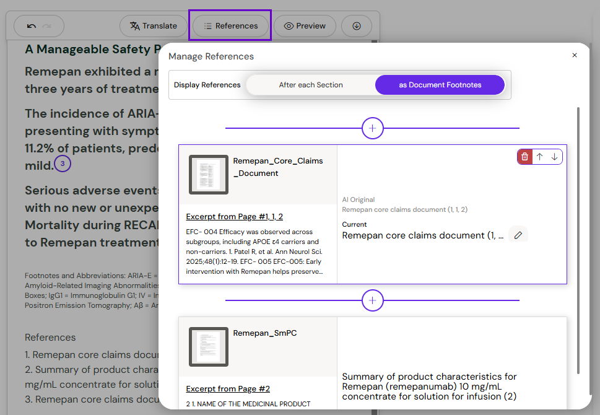Image resolution: width=600 pixels, height=415 pixels.
Task: Click document reference 1 list entry
Action: 92,355
